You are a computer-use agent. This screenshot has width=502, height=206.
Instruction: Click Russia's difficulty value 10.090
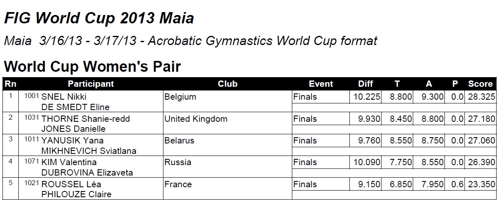point(366,162)
